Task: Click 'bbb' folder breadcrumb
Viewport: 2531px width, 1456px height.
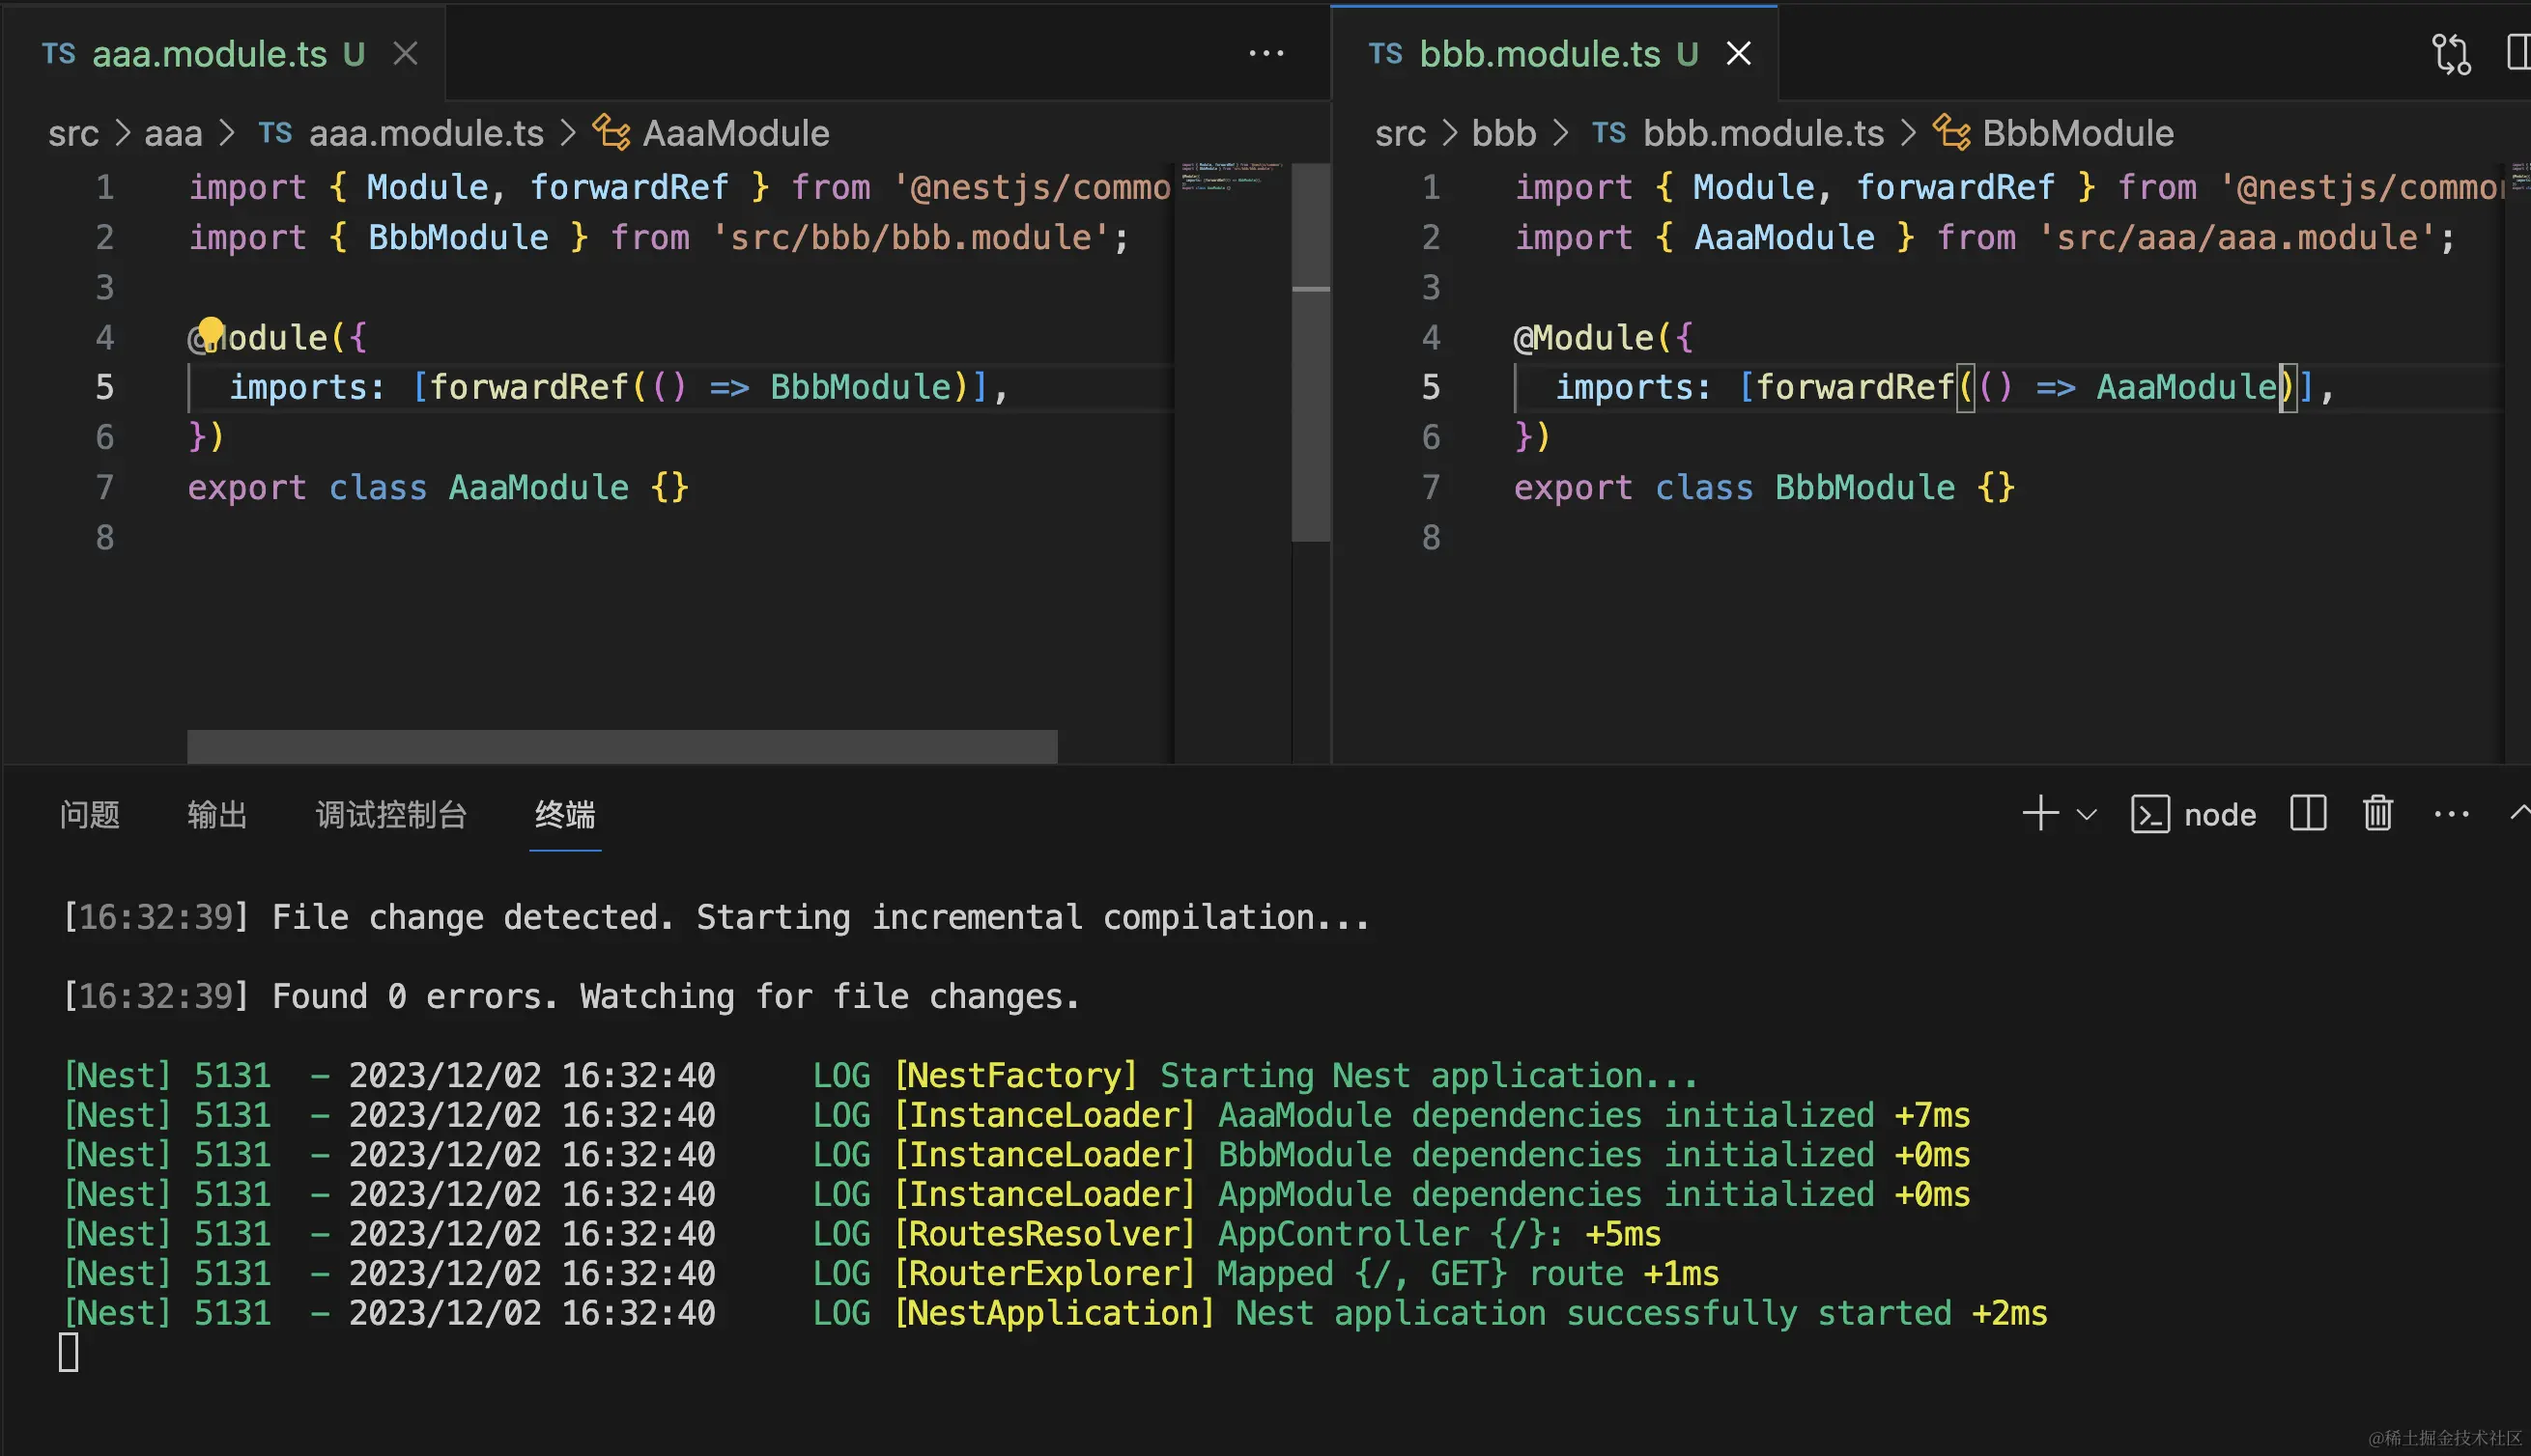Action: coord(1503,133)
